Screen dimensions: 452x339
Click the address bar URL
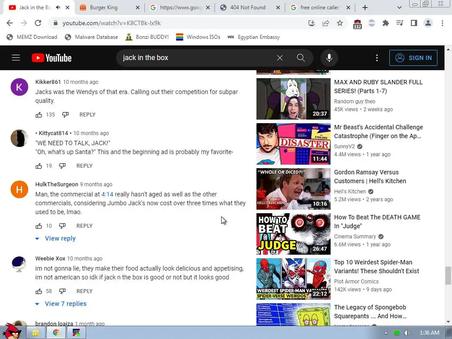112,23
